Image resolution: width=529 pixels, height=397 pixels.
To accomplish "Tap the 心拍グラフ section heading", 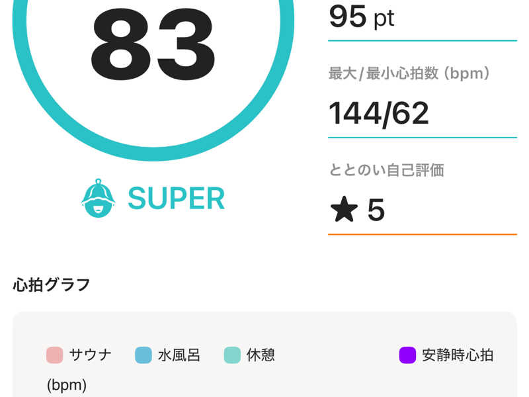I will tap(52, 285).
